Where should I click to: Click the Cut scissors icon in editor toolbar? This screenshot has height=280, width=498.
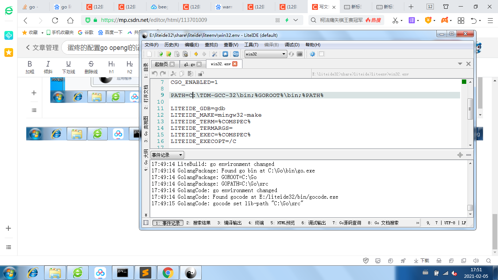tap(174, 74)
